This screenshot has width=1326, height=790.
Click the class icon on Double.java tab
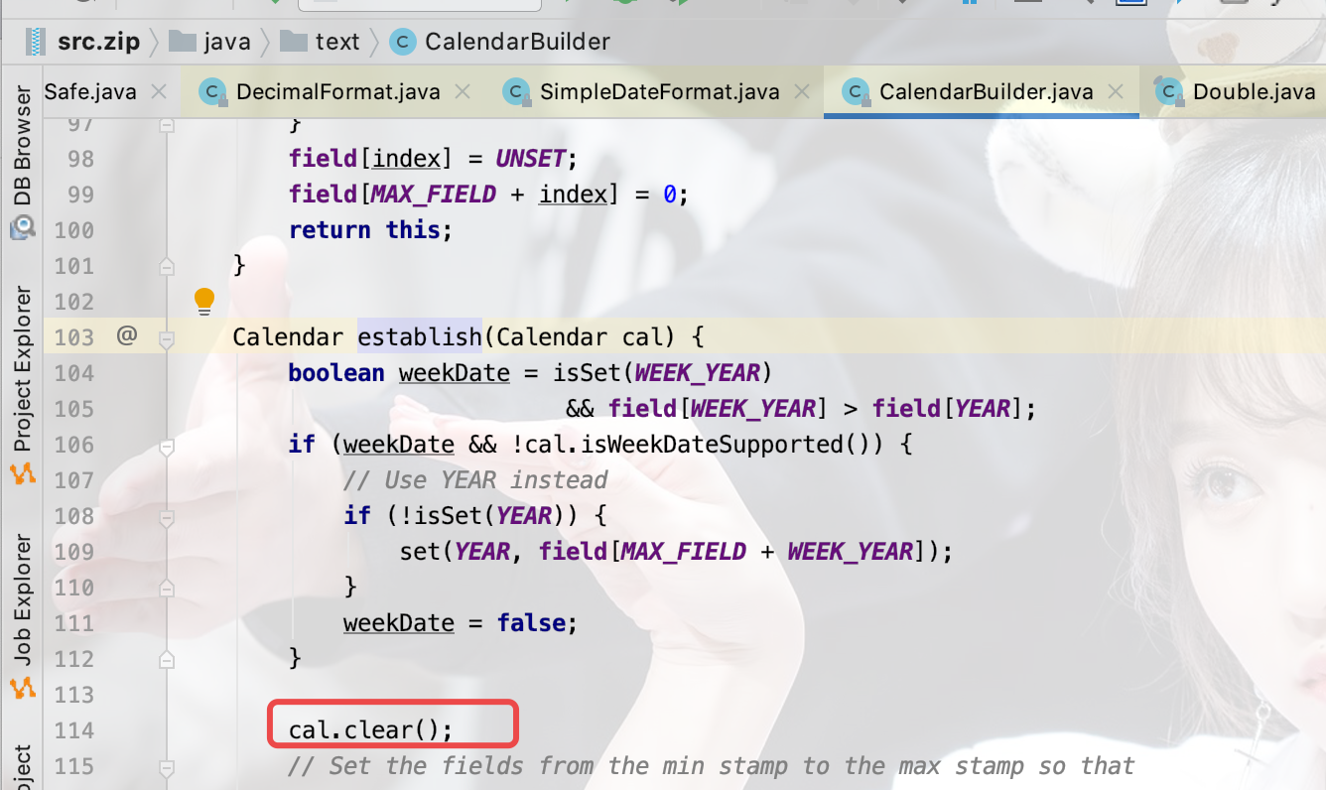(x=1168, y=92)
